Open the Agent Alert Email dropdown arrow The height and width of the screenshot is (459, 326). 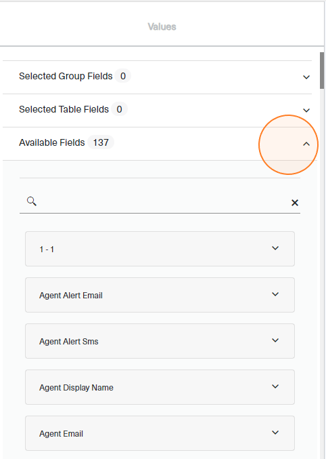(275, 294)
